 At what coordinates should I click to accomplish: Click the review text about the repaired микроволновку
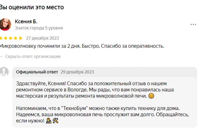tap(82, 46)
